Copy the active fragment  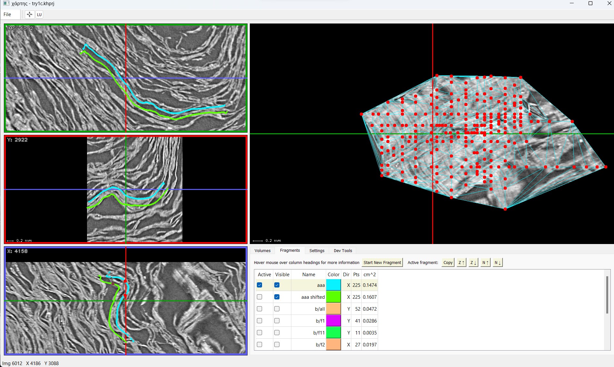[448, 263]
